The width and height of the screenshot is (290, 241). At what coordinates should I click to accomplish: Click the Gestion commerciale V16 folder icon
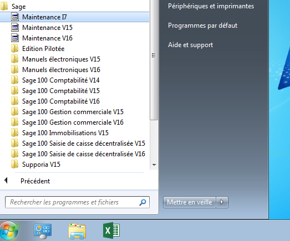click(x=14, y=122)
